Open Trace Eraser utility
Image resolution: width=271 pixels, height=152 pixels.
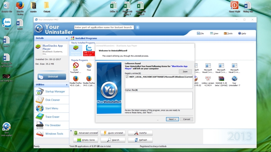[52, 117]
